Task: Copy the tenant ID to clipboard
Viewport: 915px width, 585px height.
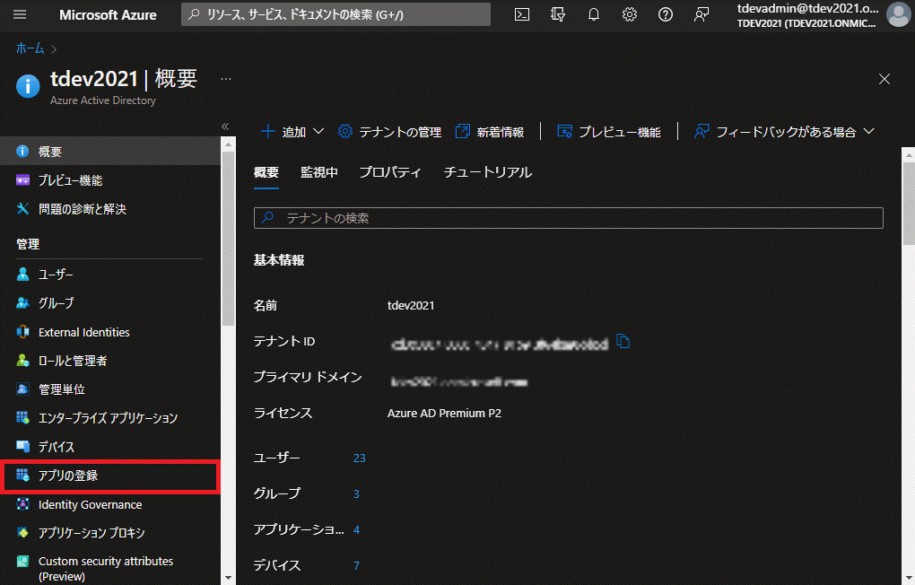Action: point(623,342)
